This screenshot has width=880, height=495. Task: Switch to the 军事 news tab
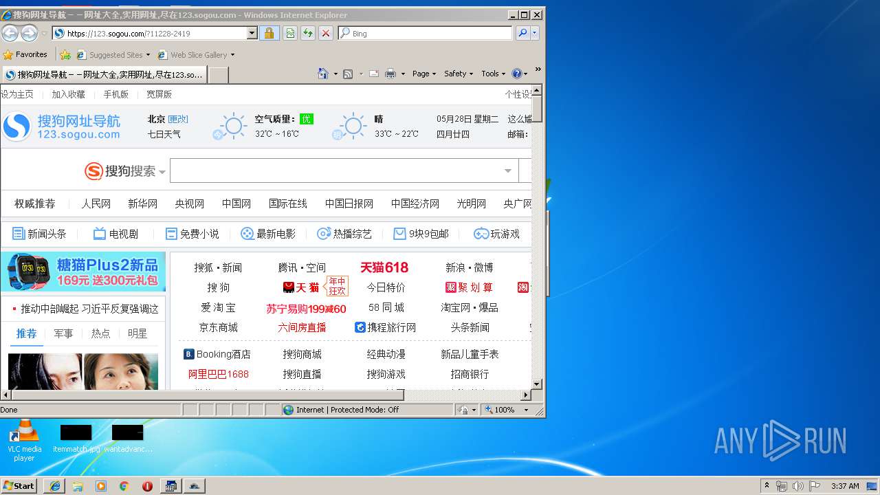[x=63, y=333]
